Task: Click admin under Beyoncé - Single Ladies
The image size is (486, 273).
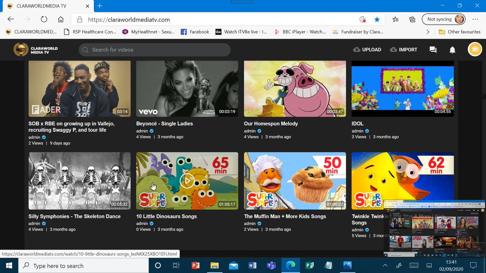Action: pyautogui.click(x=142, y=131)
